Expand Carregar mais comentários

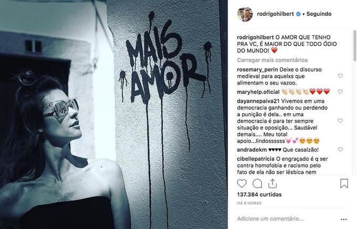coord(272,60)
